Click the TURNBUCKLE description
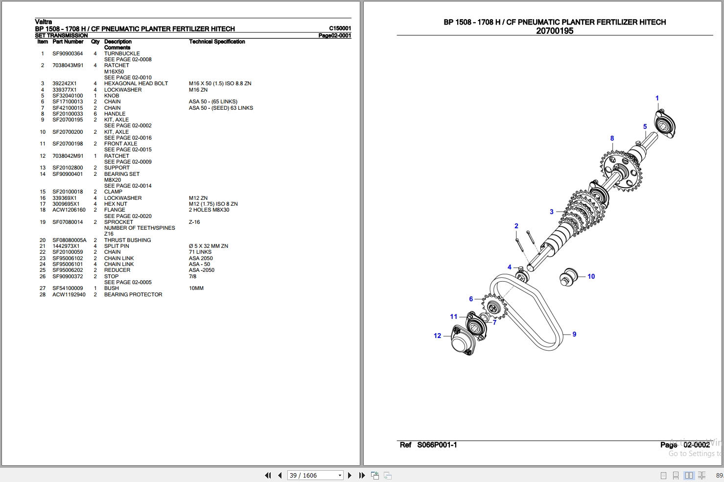Viewport: 724px width, 482px height. click(122, 53)
